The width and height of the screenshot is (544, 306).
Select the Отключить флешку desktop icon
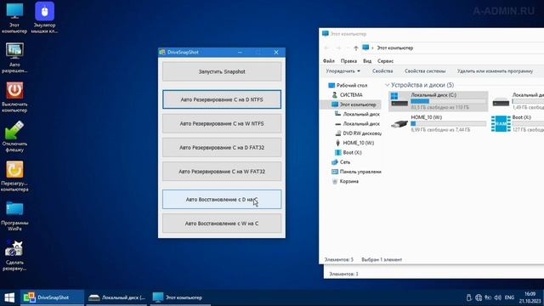coord(14,136)
